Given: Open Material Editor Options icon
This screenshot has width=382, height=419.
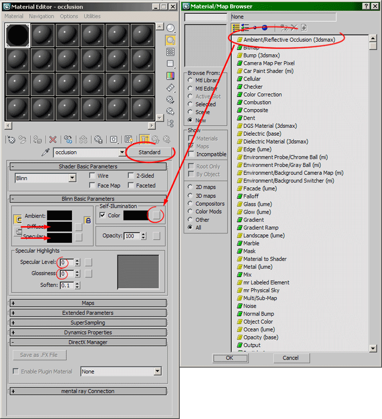Looking at the screenshot, I should pyautogui.click(x=170, y=100).
